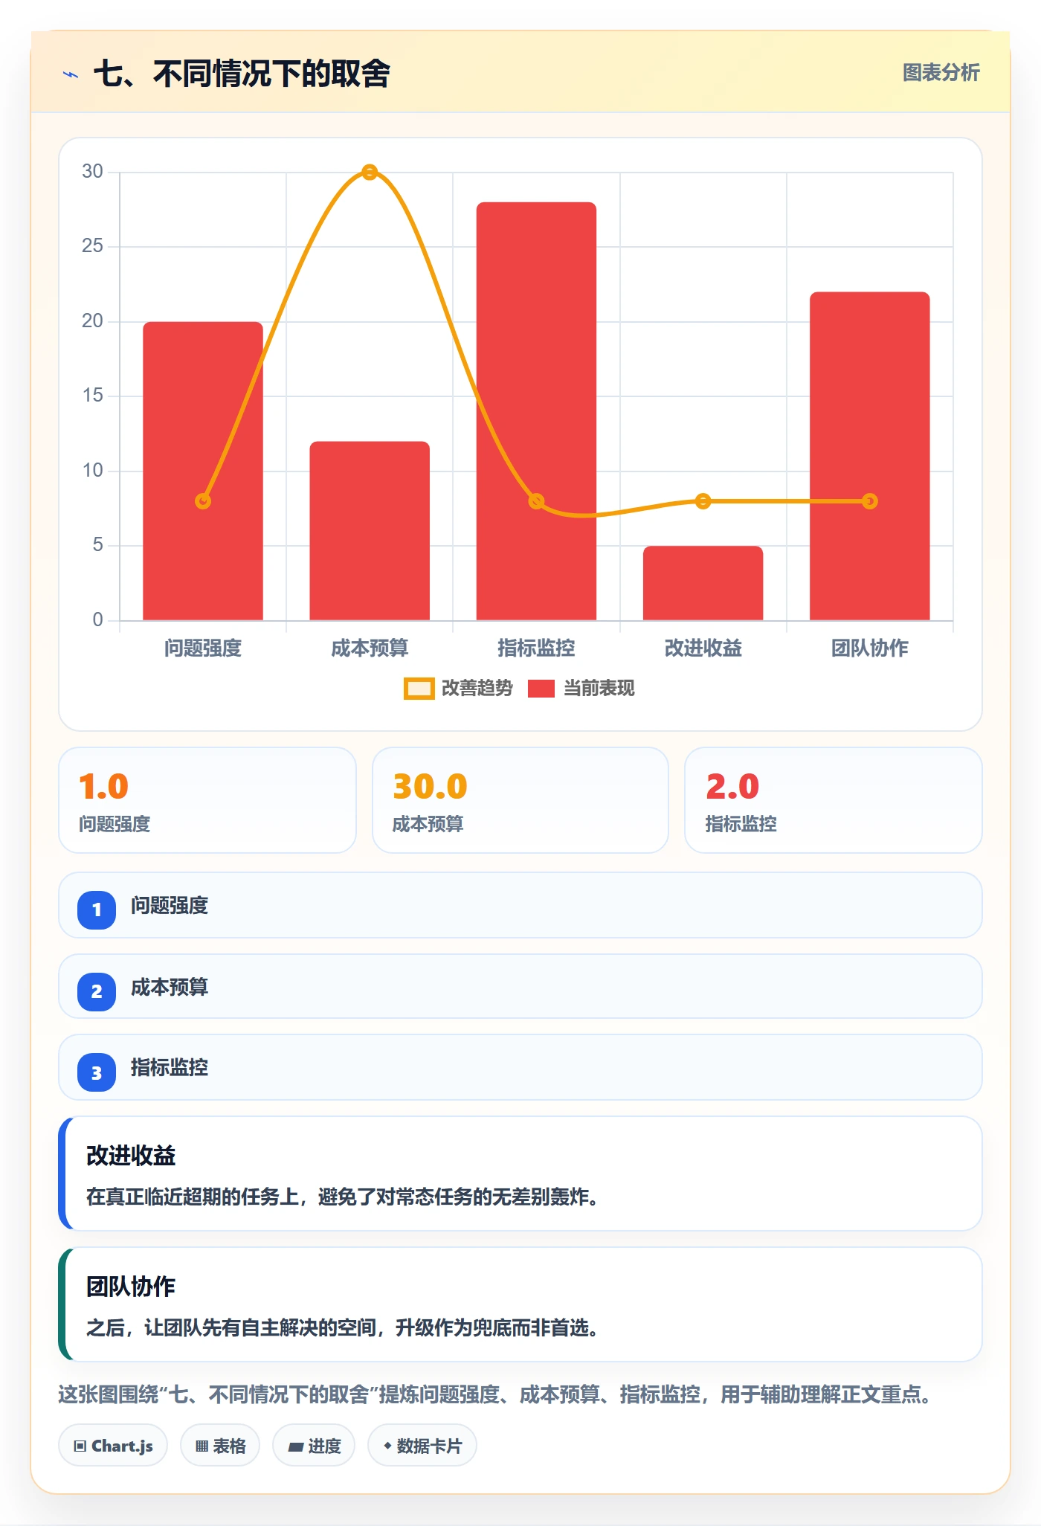Click the number 2 badge for 成本预算
1041x1526 pixels.
pyautogui.click(x=97, y=991)
